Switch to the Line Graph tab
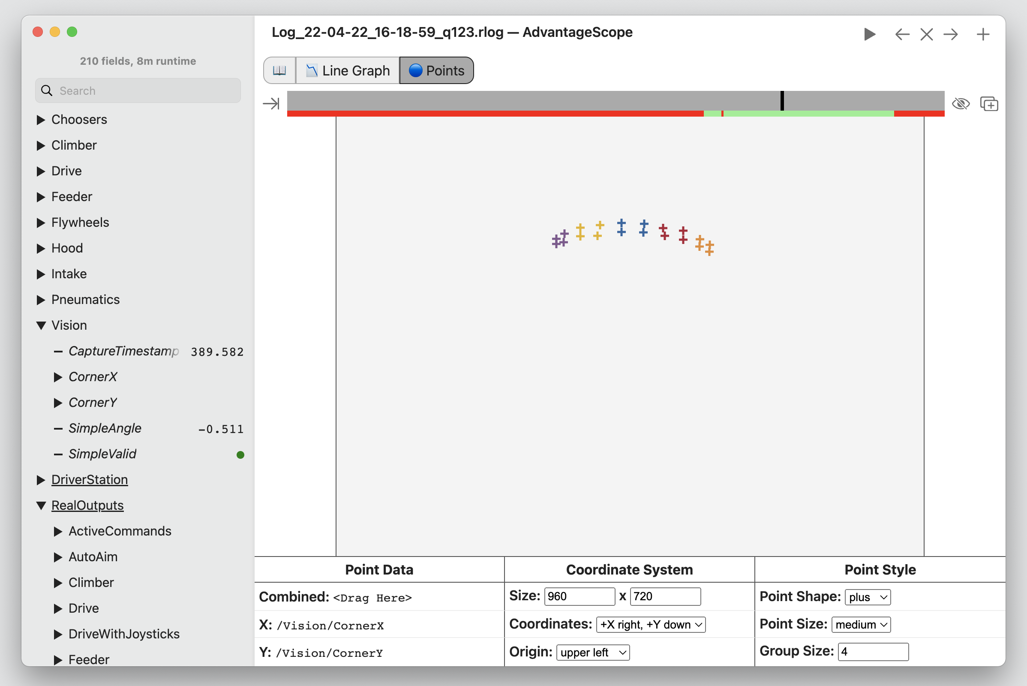This screenshot has height=686, width=1027. 348,70
